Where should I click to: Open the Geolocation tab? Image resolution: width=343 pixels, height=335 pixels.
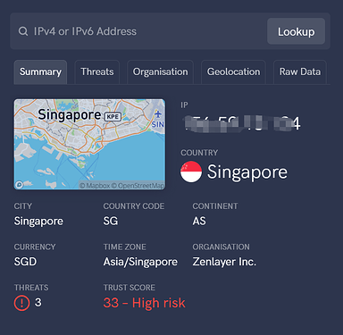click(233, 71)
